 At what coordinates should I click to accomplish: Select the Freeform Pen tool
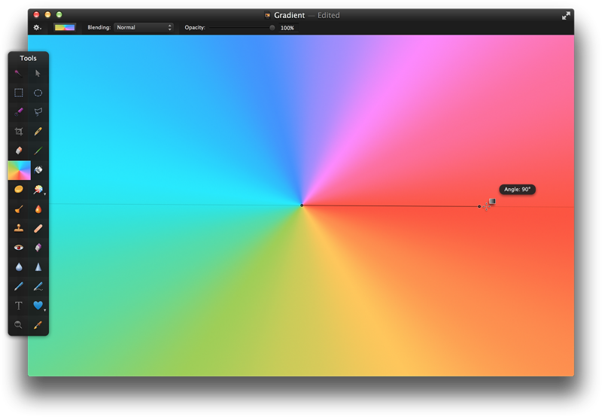pos(38,286)
